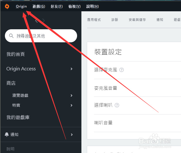The height and width of the screenshot is (153, 181).
Task: Open 我的遊戲庫 in the sidebar
Action: (18, 117)
